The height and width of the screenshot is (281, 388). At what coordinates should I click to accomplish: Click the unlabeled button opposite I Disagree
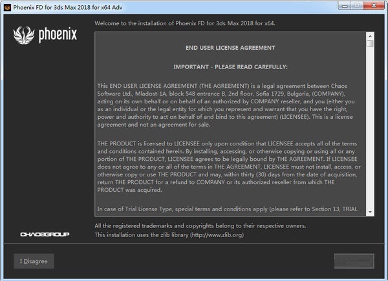[x=354, y=261]
